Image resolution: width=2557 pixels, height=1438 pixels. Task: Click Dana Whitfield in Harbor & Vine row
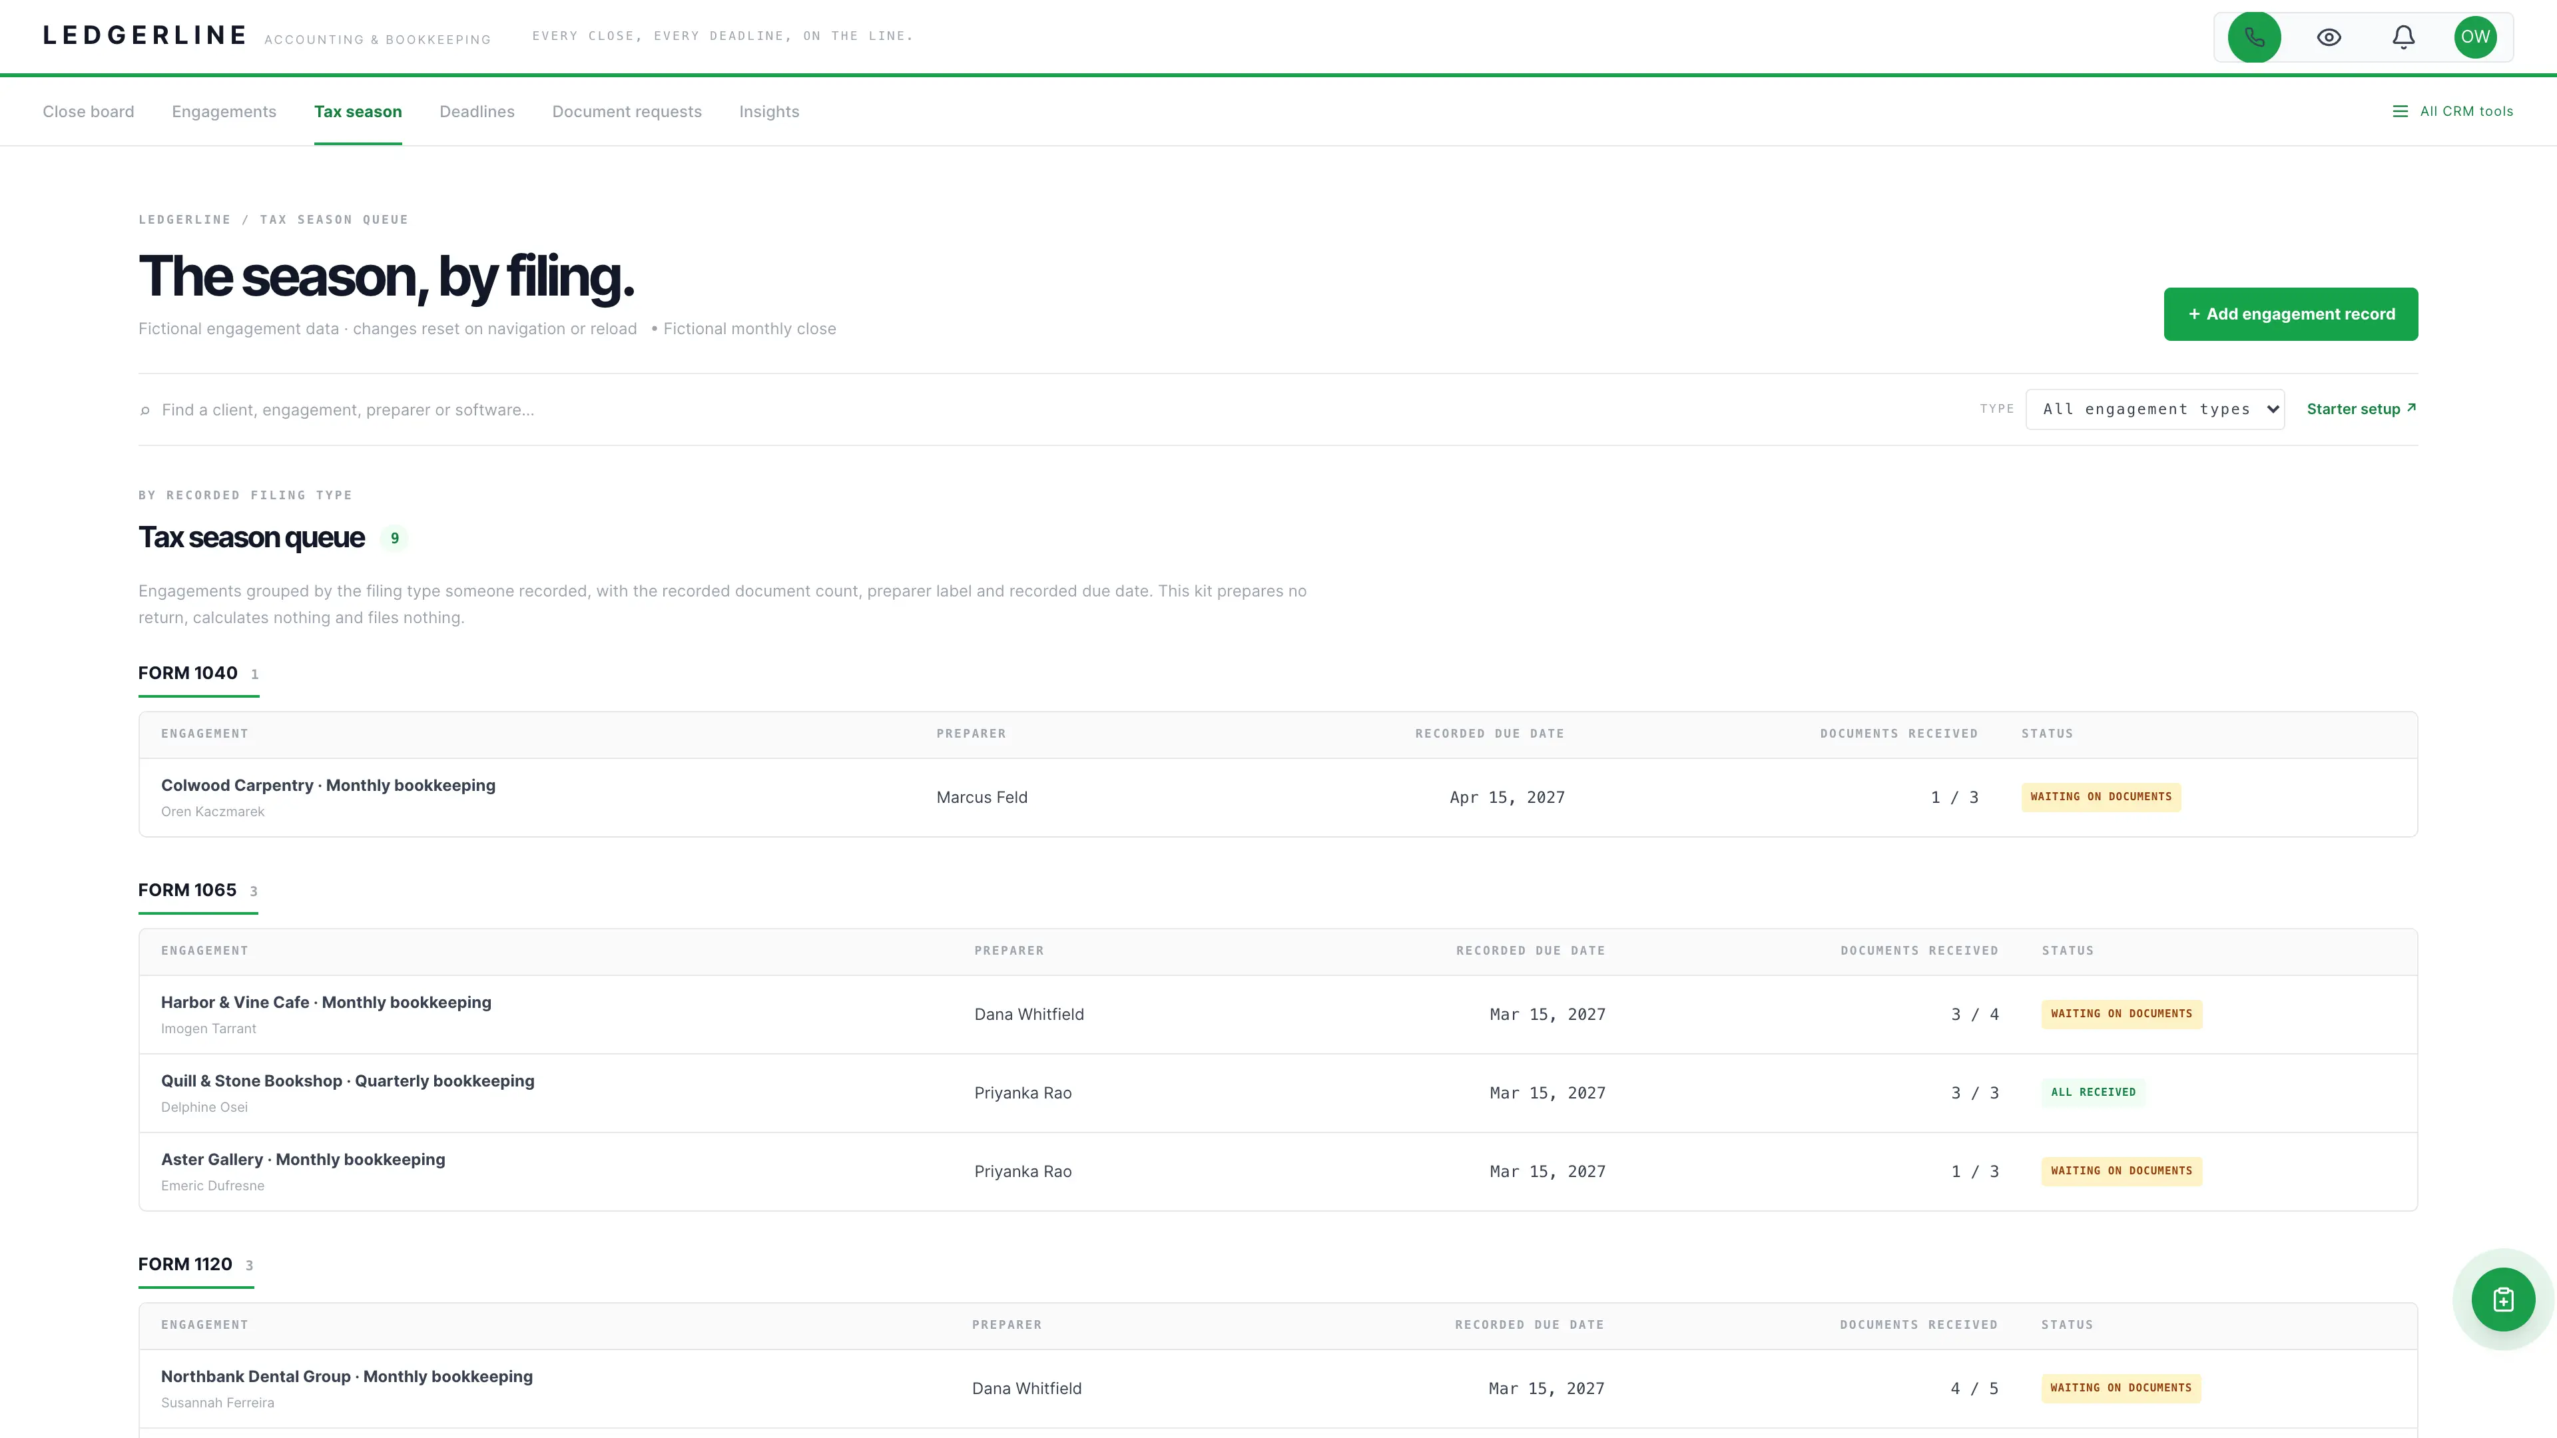click(1029, 1014)
